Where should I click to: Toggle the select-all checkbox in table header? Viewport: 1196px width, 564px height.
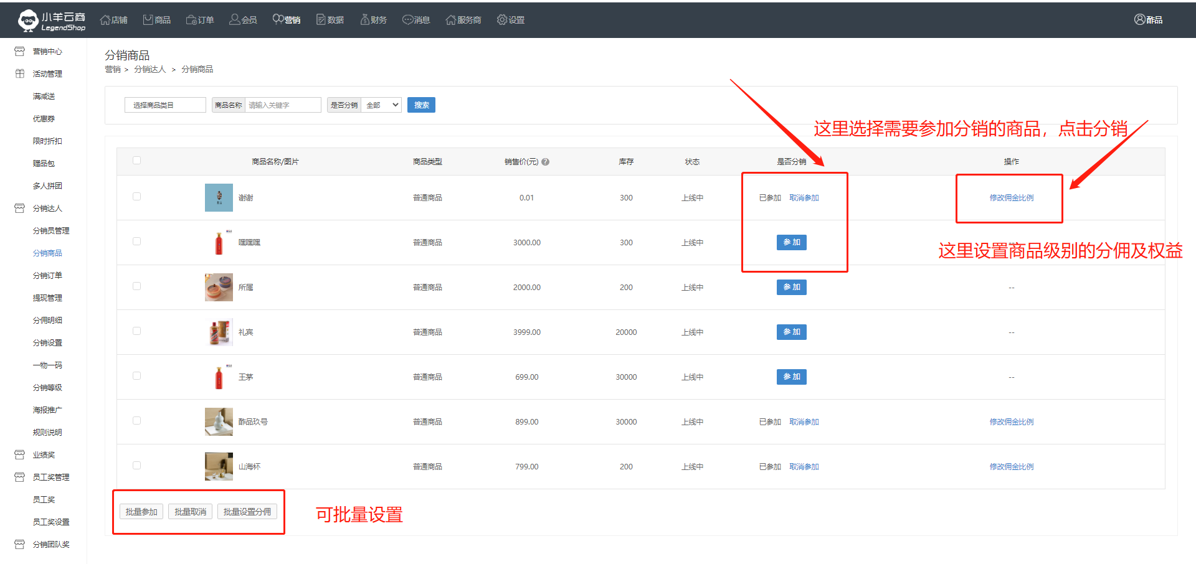pyautogui.click(x=136, y=161)
